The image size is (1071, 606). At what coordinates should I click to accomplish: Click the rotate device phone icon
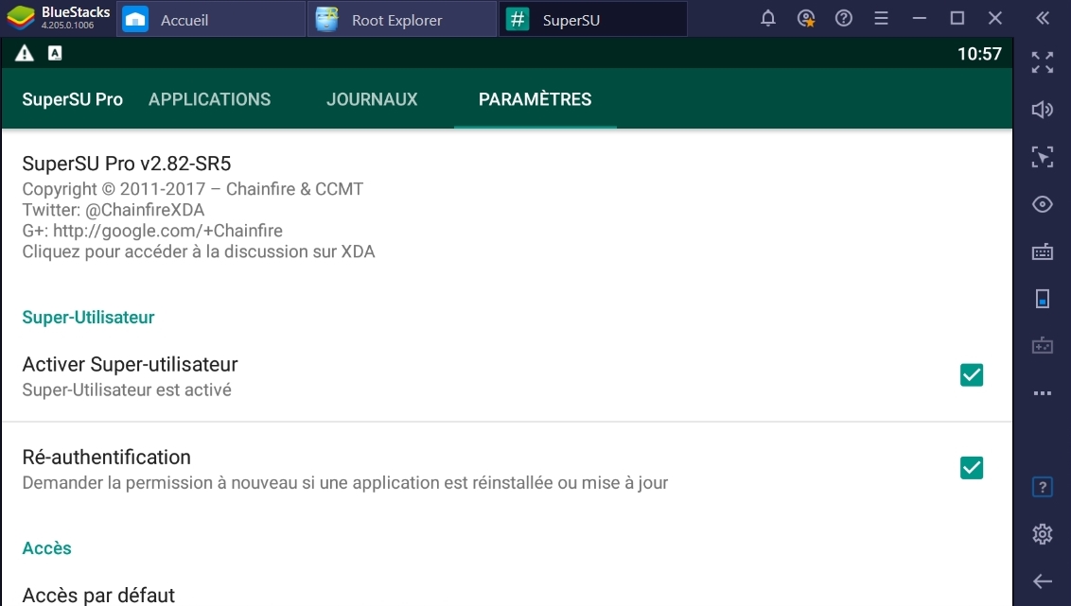[1043, 299]
